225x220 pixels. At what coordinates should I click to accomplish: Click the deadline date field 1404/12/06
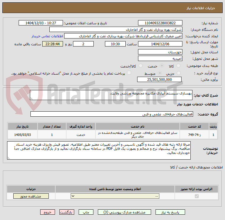[160, 44]
